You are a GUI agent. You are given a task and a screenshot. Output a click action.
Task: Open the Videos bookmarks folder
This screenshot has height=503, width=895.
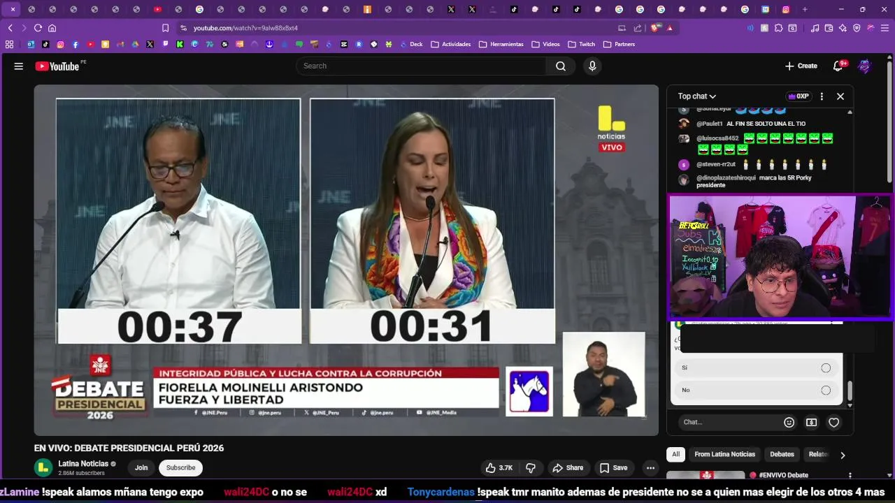tap(546, 44)
